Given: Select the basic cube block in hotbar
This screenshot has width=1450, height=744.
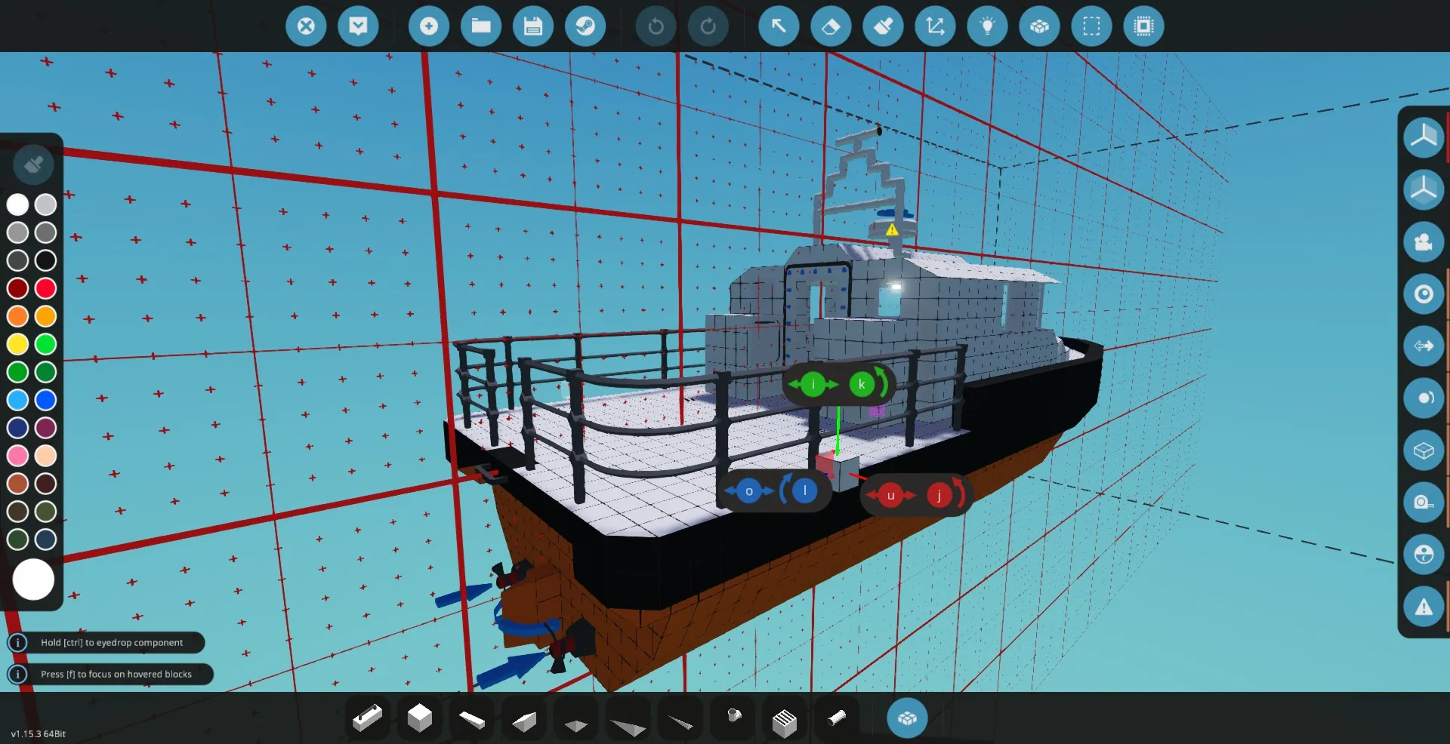Looking at the screenshot, I should point(419,718).
